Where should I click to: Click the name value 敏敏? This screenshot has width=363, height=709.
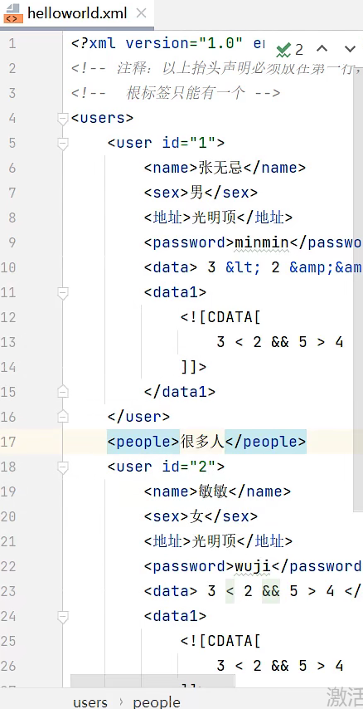tap(213, 491)
